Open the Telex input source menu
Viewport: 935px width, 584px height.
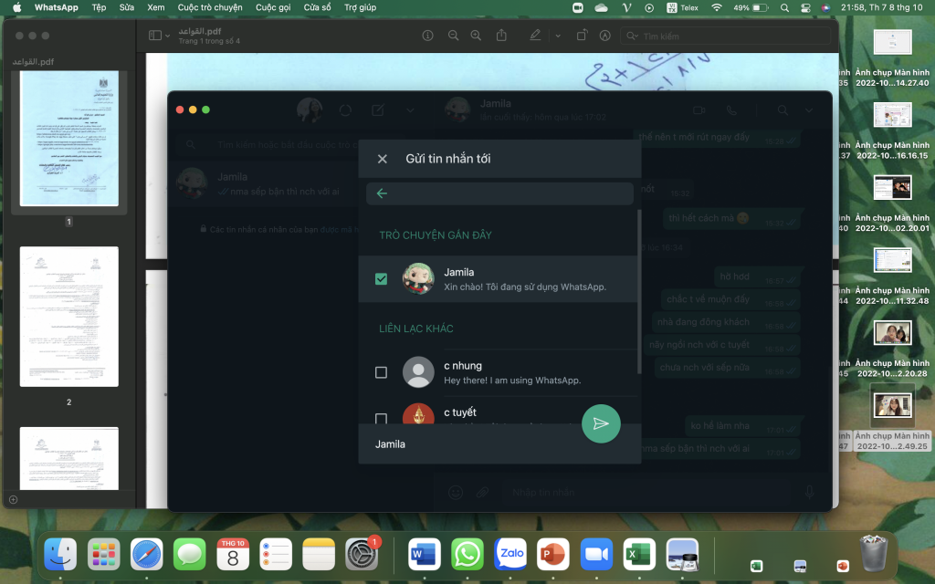[682, 7]
